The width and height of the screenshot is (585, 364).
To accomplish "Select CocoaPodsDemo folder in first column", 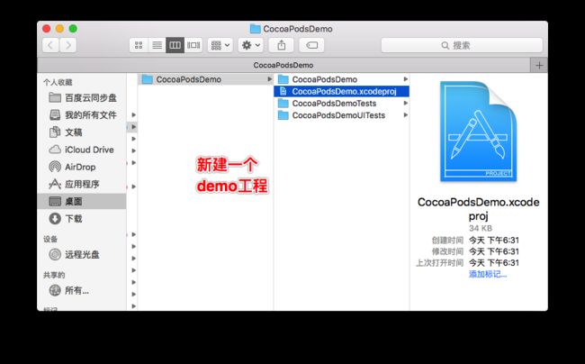I will (206, 79).
